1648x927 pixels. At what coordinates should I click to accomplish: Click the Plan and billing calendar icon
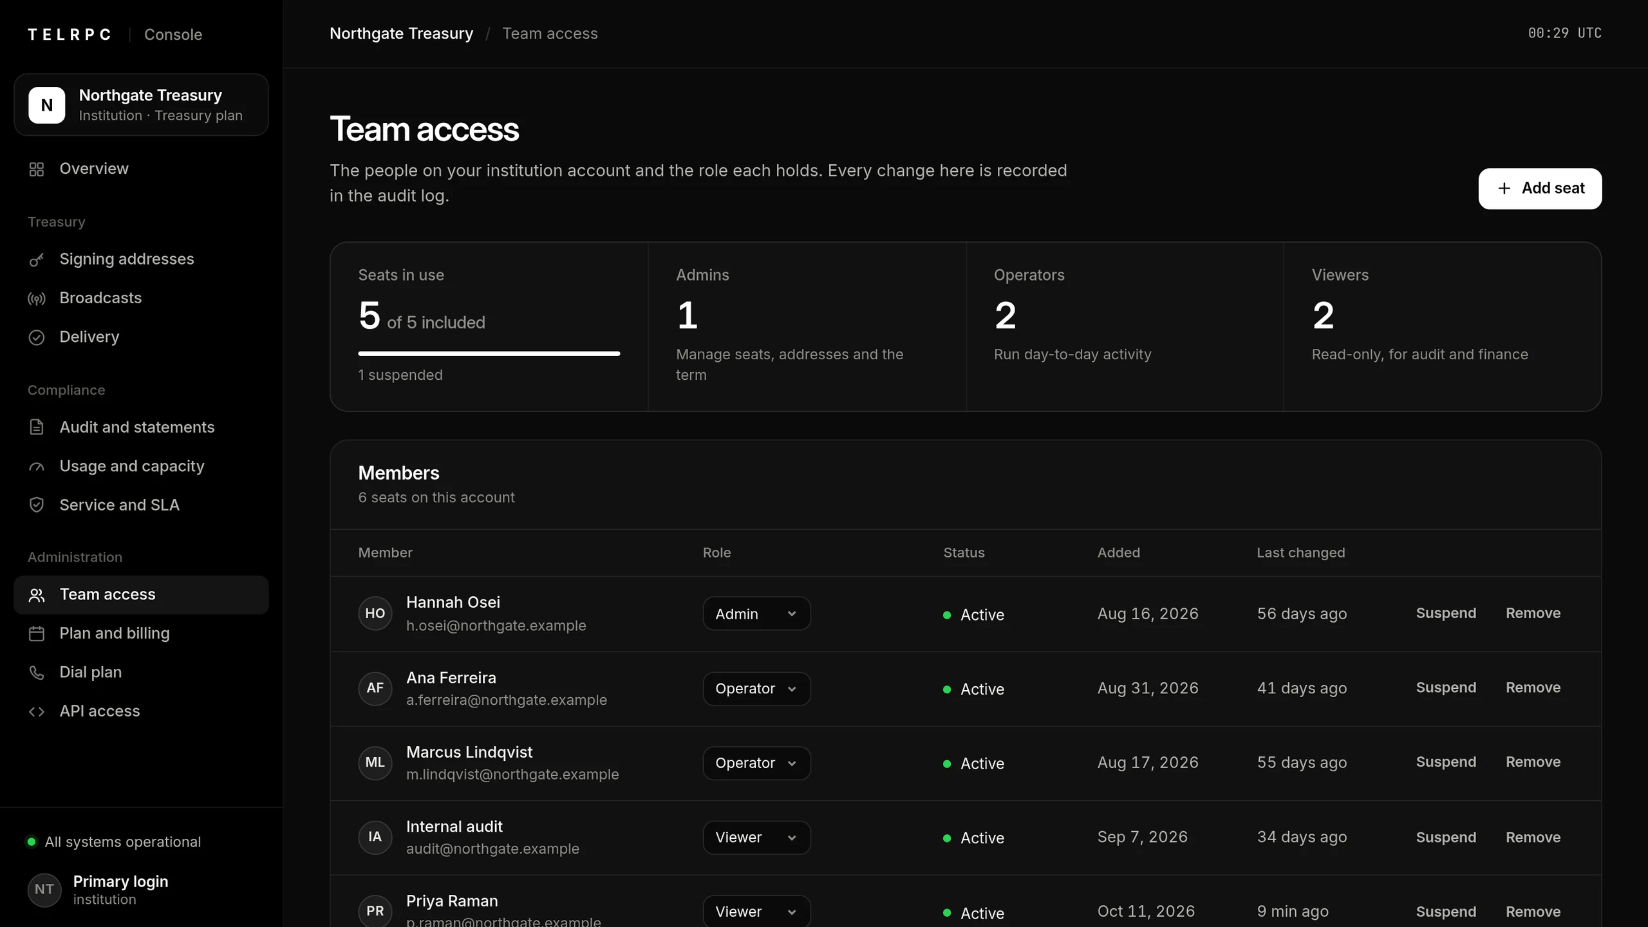(37, 633)
